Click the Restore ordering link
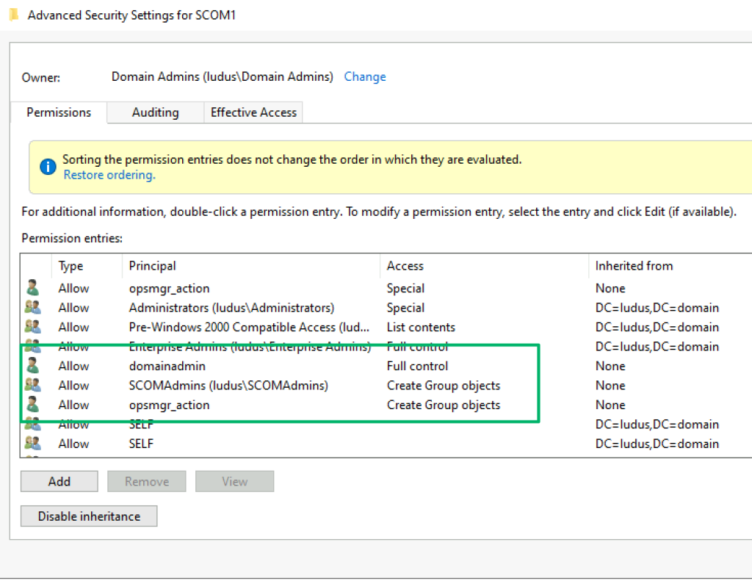This screenshot has width=752, height=581. (x=109, y=175)
